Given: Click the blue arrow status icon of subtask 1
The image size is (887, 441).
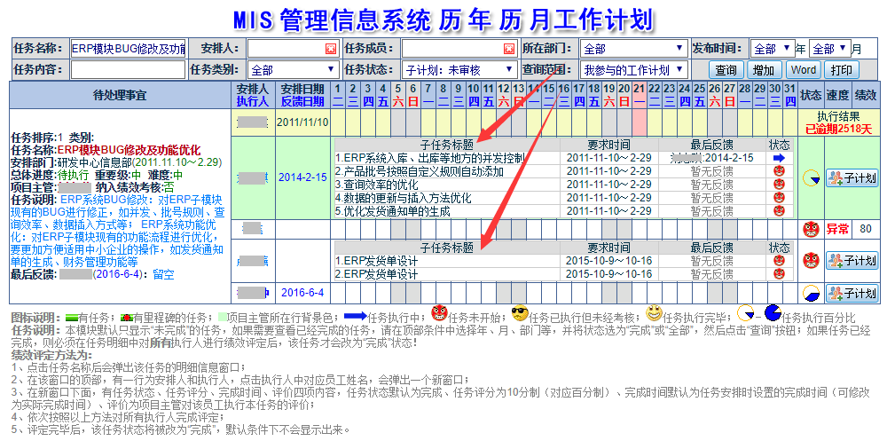Looking at the screenshot, I should pos(779,158).
